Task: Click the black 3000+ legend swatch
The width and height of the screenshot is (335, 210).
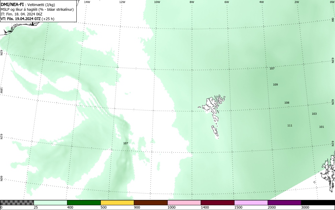Action: pos(318,203)
